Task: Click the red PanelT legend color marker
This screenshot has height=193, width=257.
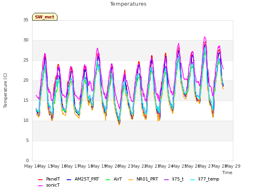Action: click(40, 180)
